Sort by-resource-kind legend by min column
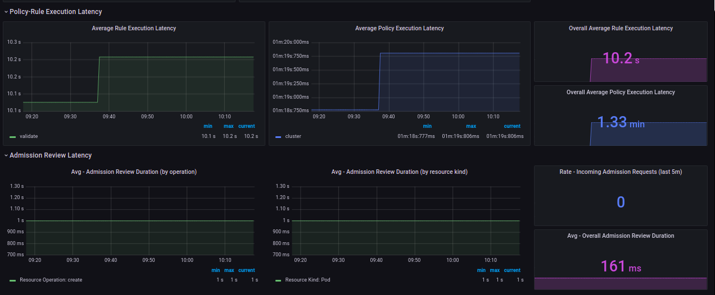The width and height of the screenshot is (715, 295). [482, 270]
